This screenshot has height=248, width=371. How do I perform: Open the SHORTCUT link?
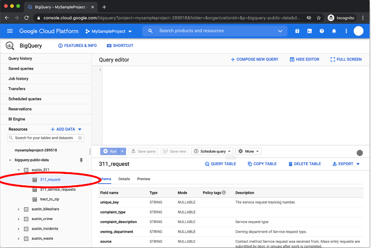120,46
